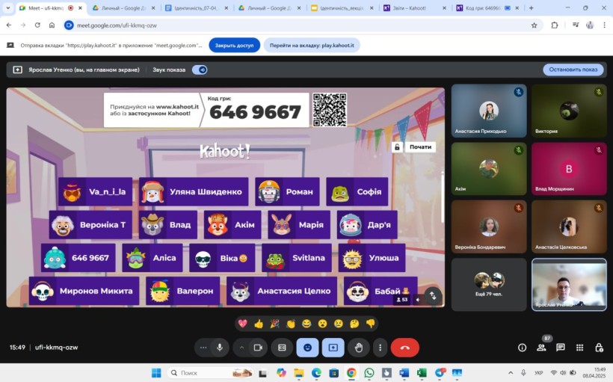Mute the microphone in Meet controls
Image resolution: width=613 pixels, height=382 pixels.
pyautogui.click(x=220, y=347)
